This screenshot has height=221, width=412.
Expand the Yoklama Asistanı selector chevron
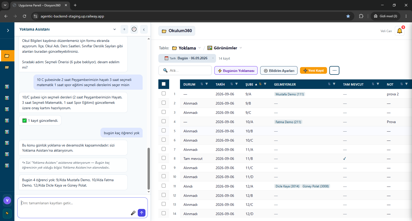(x=115, y=29)
